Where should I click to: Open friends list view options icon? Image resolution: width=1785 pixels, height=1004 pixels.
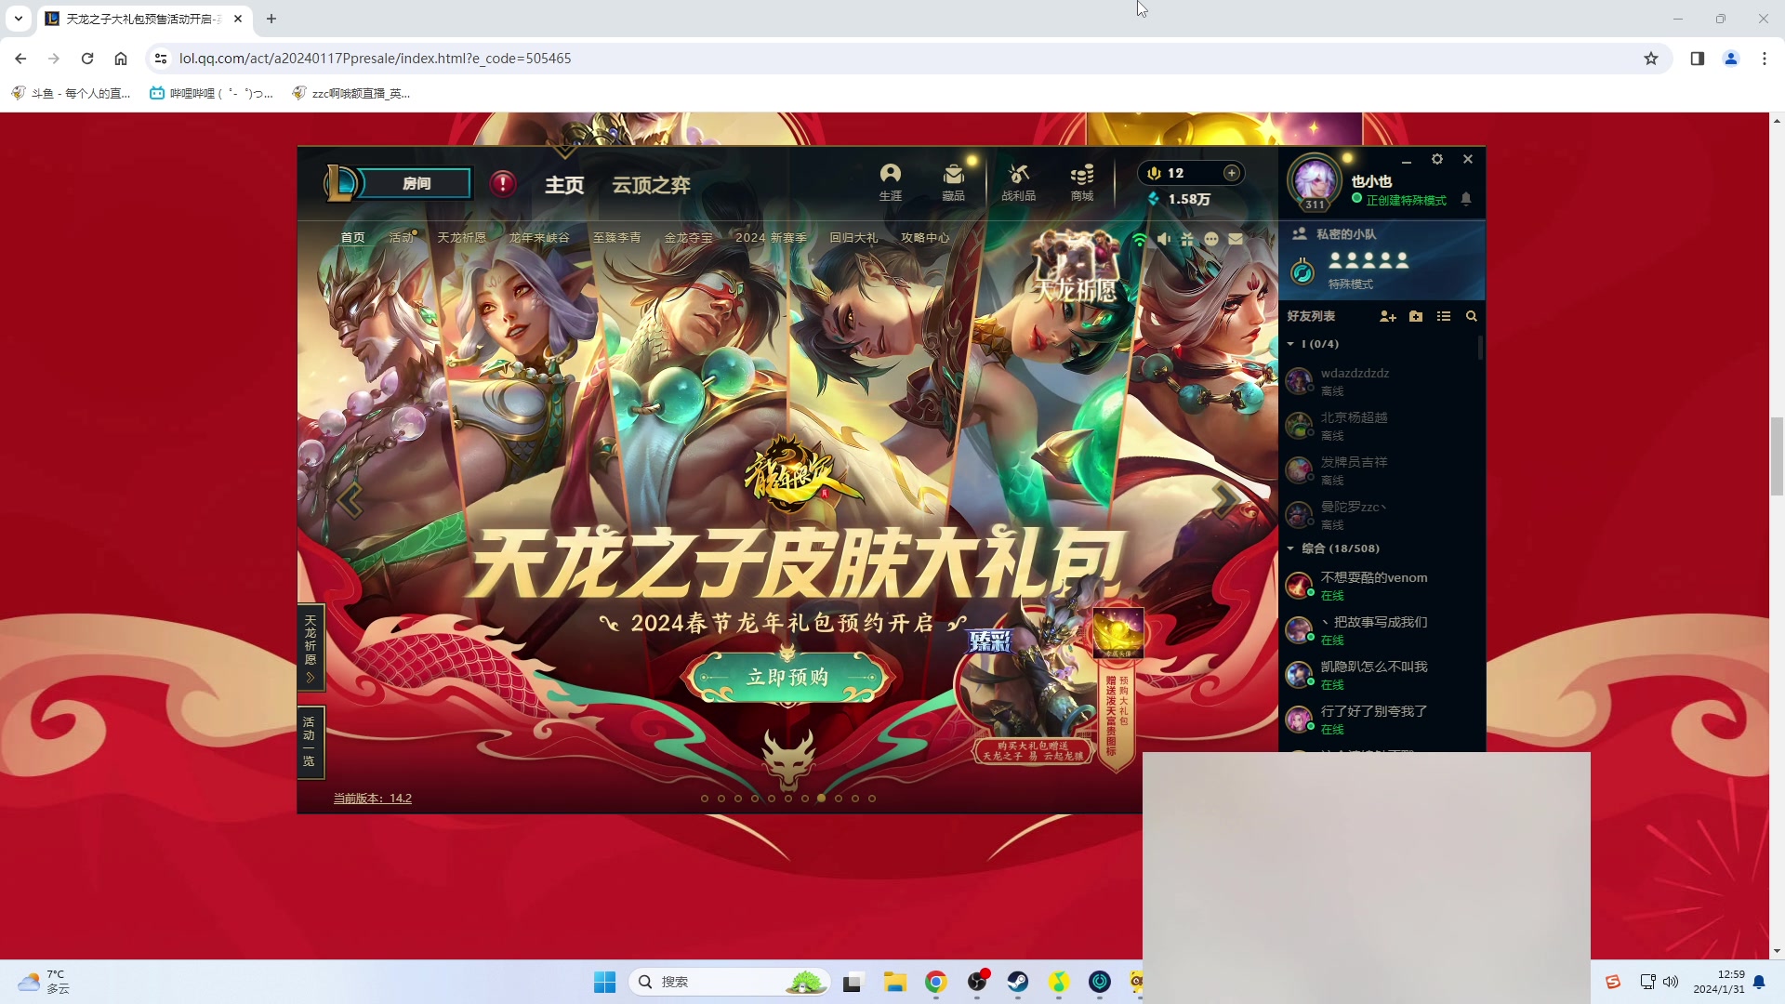[1444, 316]
